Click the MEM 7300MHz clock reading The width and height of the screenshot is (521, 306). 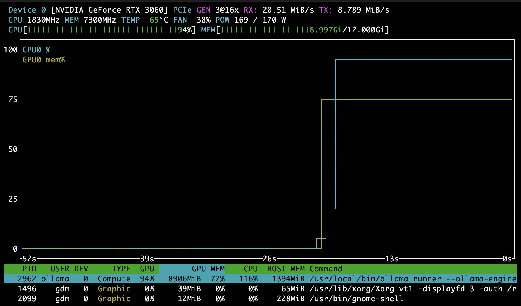point(90,20)
